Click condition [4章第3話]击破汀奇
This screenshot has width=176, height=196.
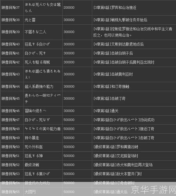[110, 98]
